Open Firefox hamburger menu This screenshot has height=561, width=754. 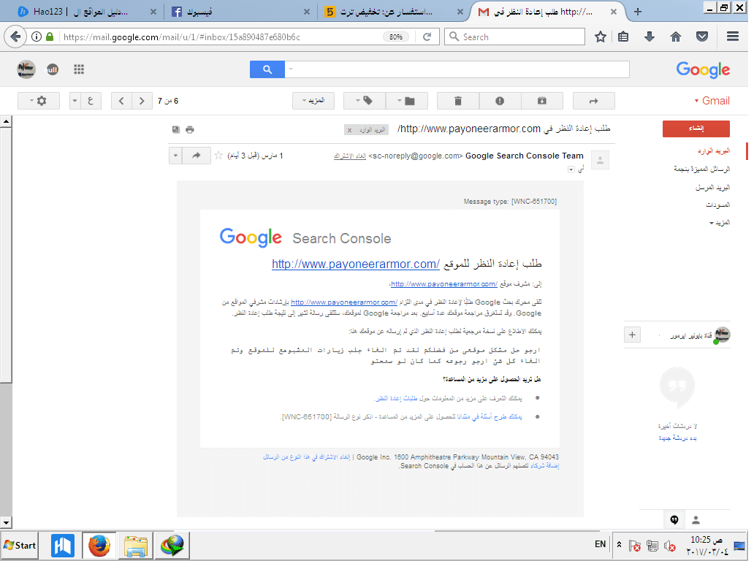[733, 37]
